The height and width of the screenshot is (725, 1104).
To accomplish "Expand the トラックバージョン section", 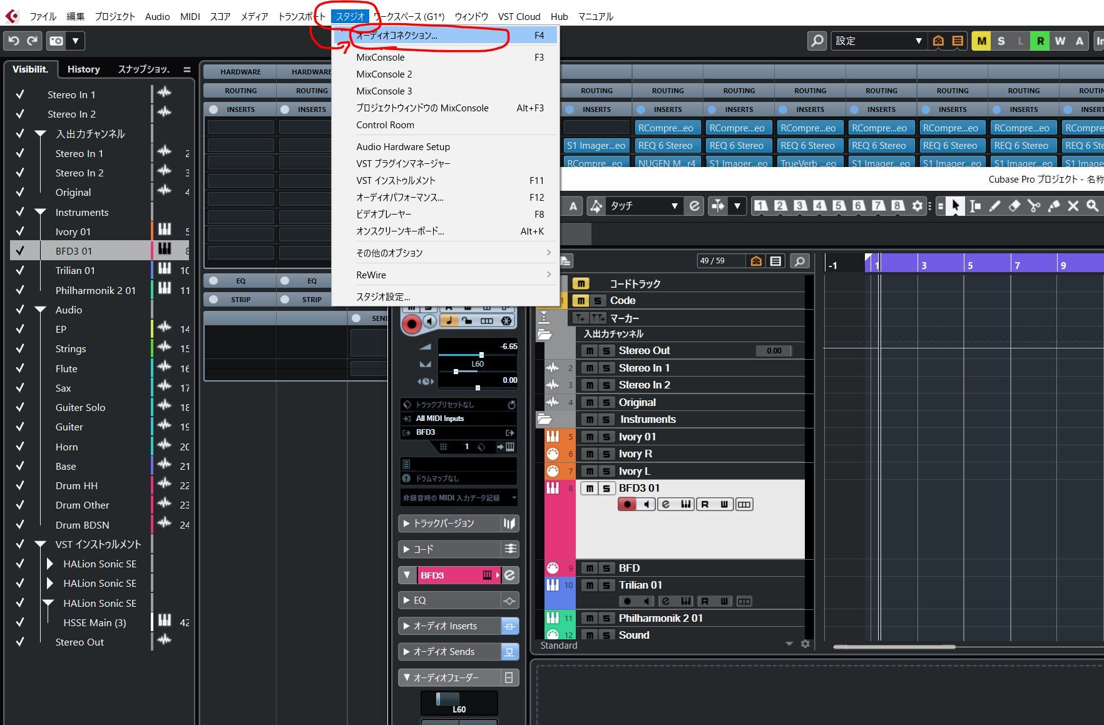I will 450,524.
